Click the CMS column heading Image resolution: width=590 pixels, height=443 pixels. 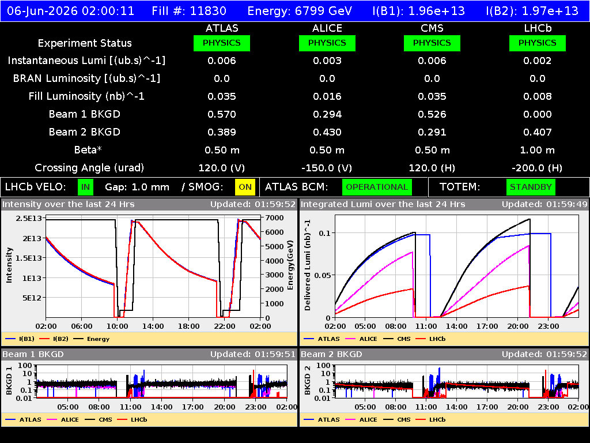click(x=432, y=28)
